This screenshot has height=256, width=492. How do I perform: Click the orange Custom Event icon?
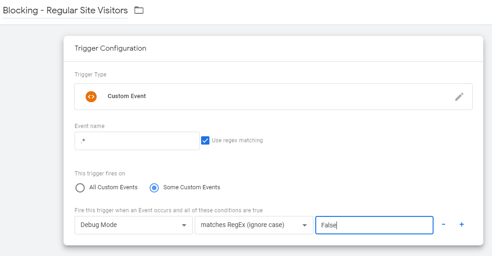91,97
